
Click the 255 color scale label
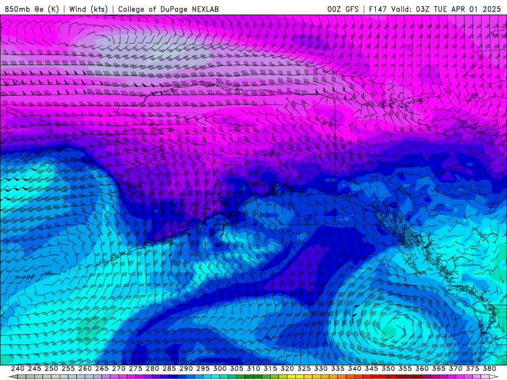click(x=68, y=369)
